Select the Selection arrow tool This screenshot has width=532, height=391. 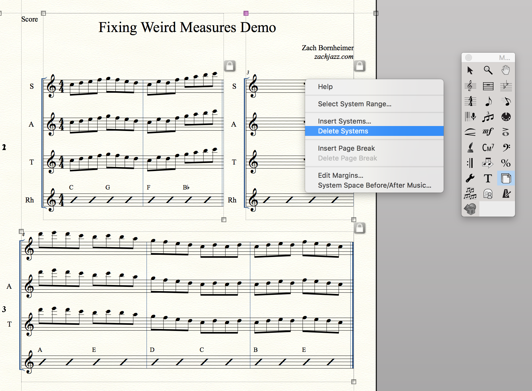(470, 71)
